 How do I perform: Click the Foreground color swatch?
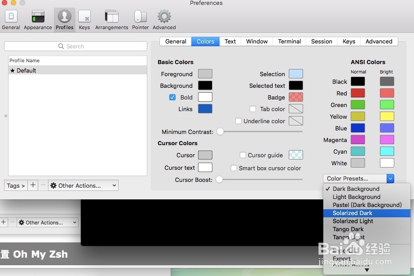[205, 74]
